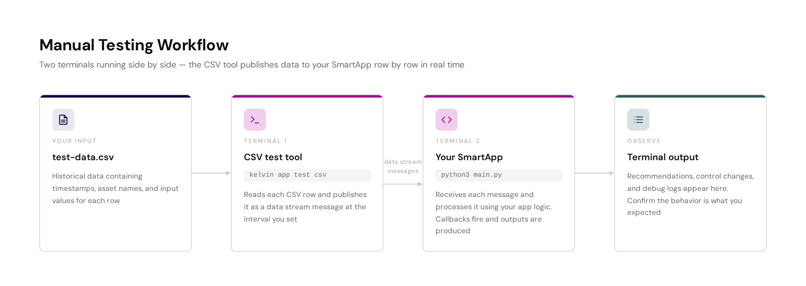Image resolution: width=806 pixels, height=286 pixels.
Task: Click the python3 main.py command box
Action: (499, 175)
